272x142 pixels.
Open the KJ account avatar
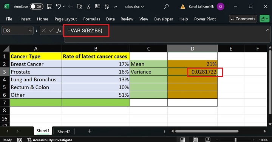click(220, 6)
